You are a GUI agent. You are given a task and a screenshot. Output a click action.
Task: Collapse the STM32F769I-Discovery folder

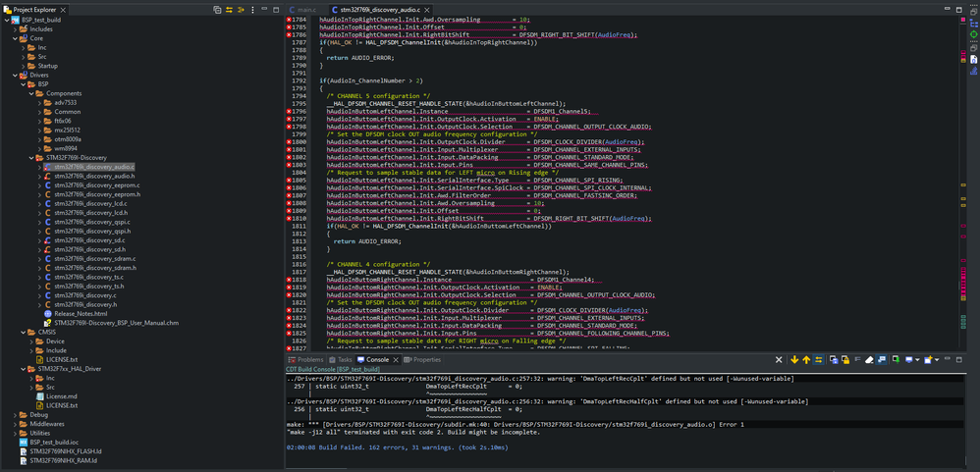[31, 157]
